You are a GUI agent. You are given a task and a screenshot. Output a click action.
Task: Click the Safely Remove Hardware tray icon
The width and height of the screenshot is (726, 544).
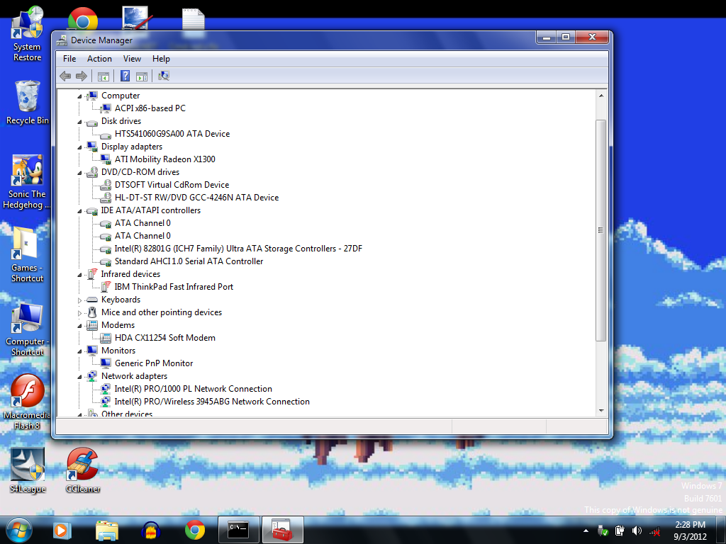602,530
